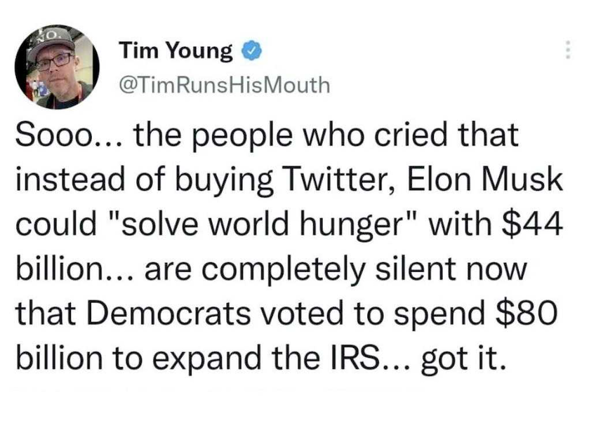The image size is (589, 423).
Task: Open the @TimRunsHisMouth handle link
Action: pyautogui.click(x=225, y=85)
